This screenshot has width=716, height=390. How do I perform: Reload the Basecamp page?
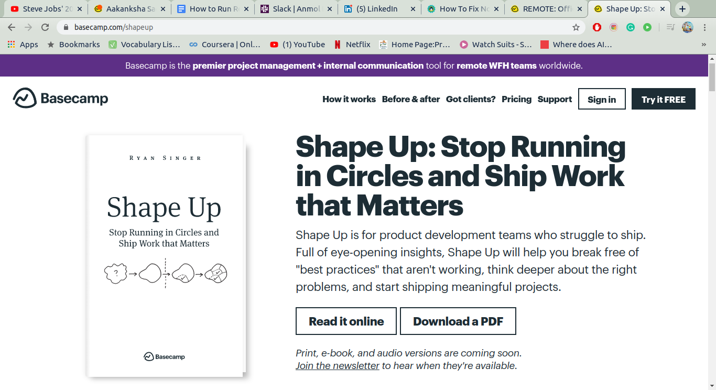[x=45, y=27]
